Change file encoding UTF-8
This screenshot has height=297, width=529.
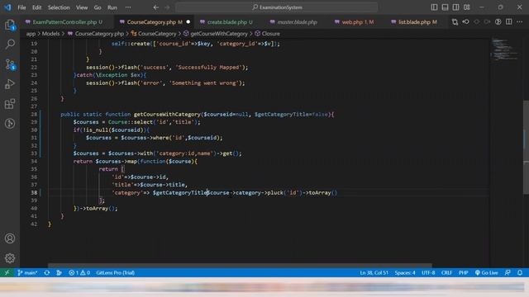pyautogui.click(x=428, y=273)
